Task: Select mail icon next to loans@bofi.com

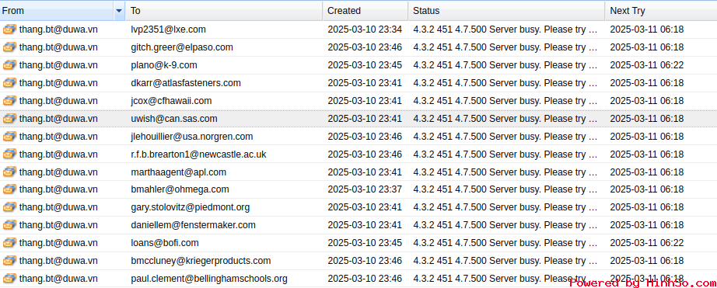Action: click(x=9, y=243)
